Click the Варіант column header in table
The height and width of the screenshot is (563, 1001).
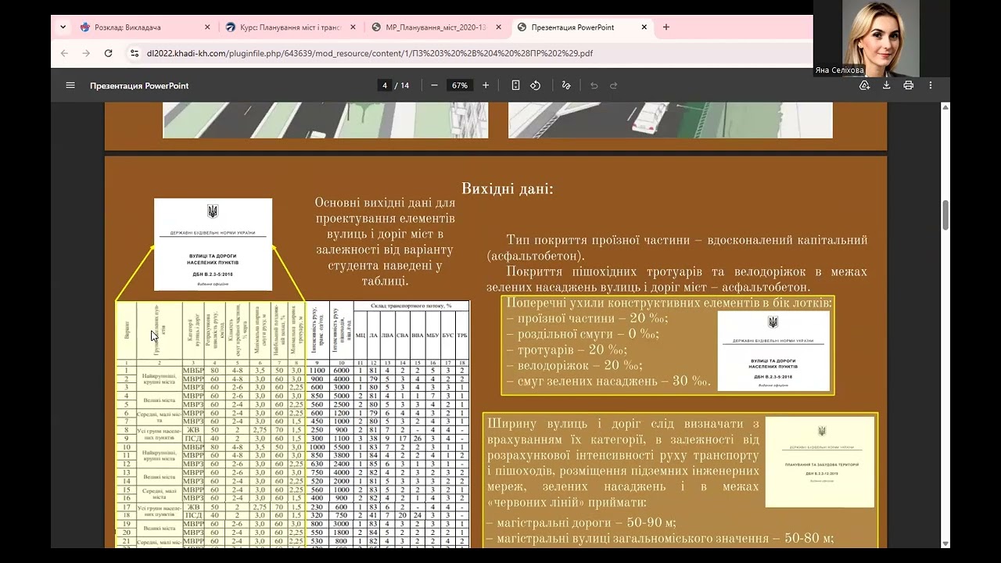[x=126, y=330]
